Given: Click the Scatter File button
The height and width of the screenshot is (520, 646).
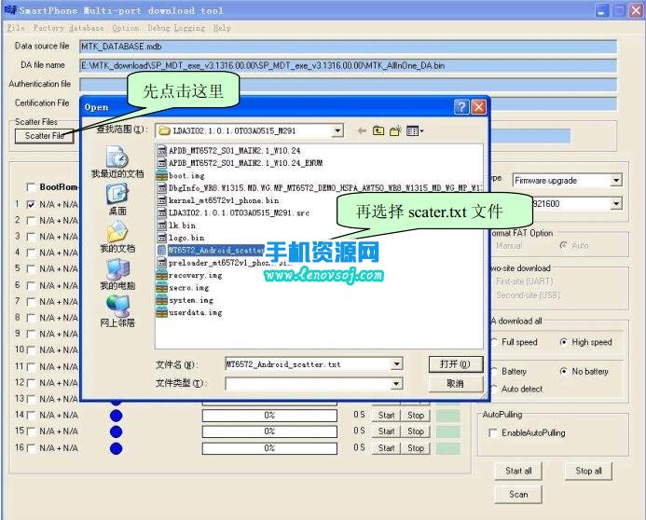Looking at the screenshot, I should click(x=44, y=136).
